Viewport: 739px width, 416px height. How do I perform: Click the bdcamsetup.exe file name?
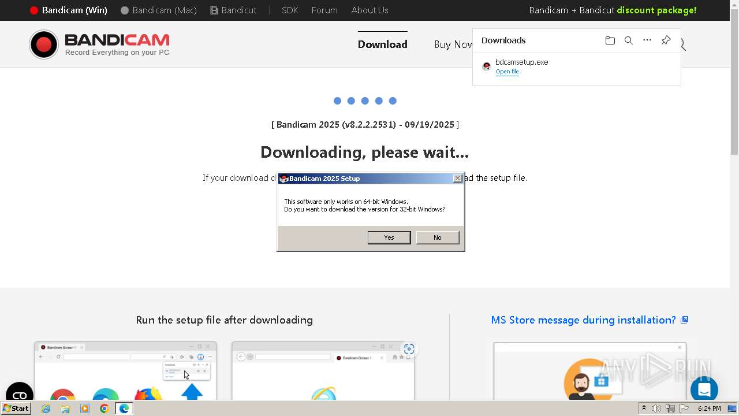[521, 62]
